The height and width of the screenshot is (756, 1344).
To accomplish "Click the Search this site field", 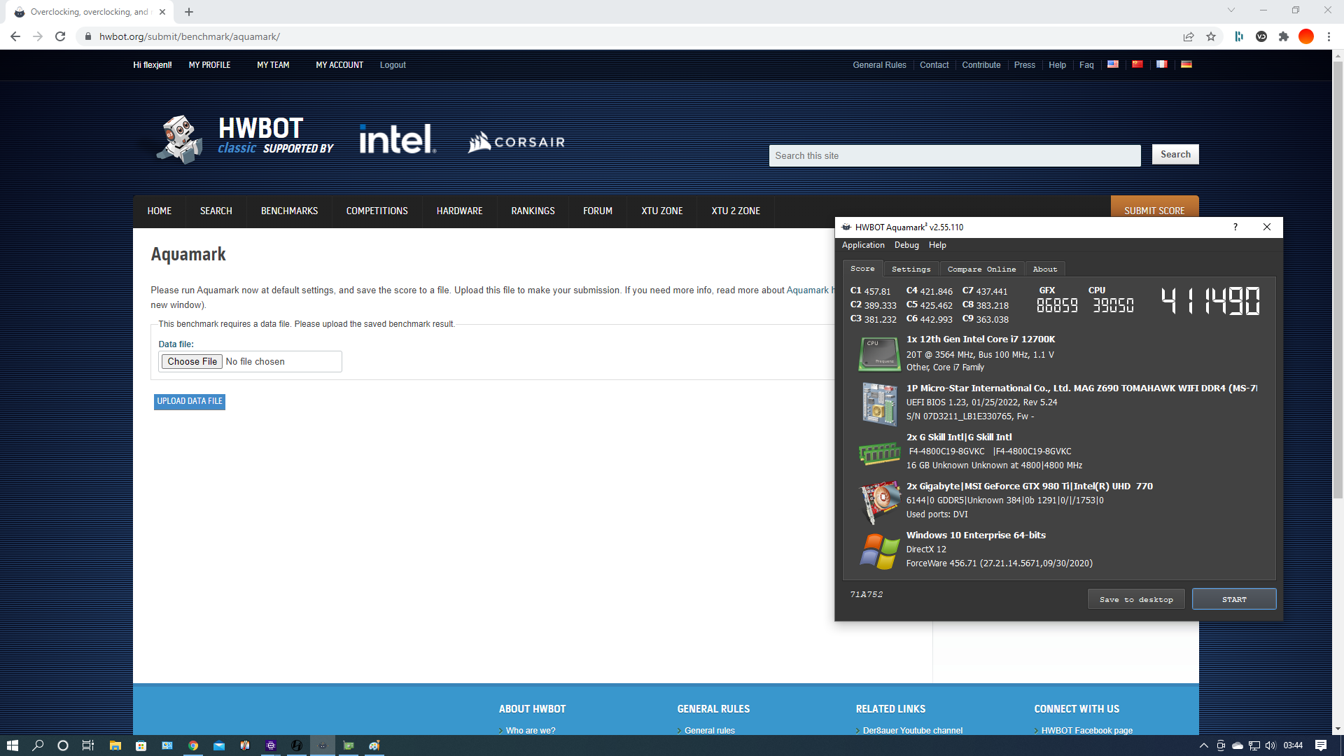I will [x=955, y=155].
